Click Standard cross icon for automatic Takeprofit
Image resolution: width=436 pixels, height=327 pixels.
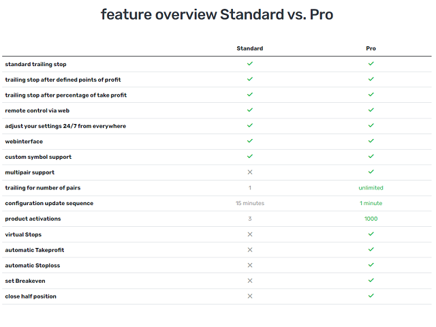[x=250, y=250]
